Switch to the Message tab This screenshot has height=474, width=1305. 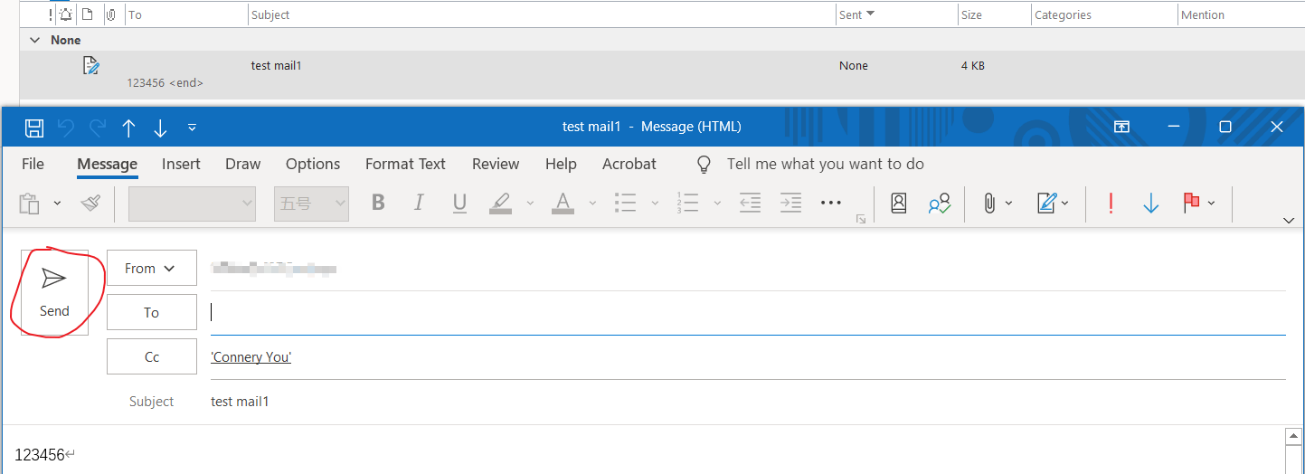pos(107,164)
